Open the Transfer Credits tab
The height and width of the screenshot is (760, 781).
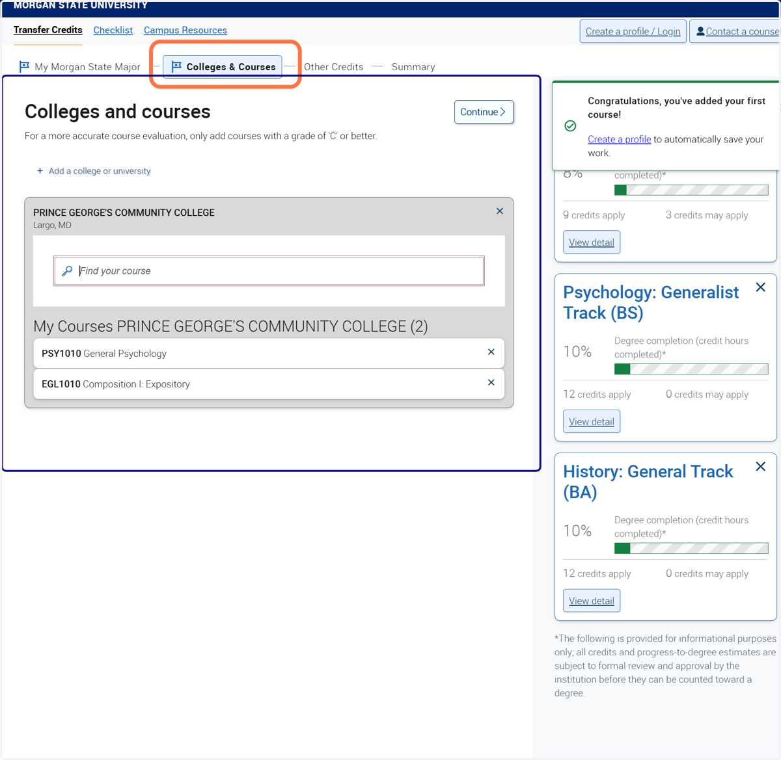pos(48,30)
